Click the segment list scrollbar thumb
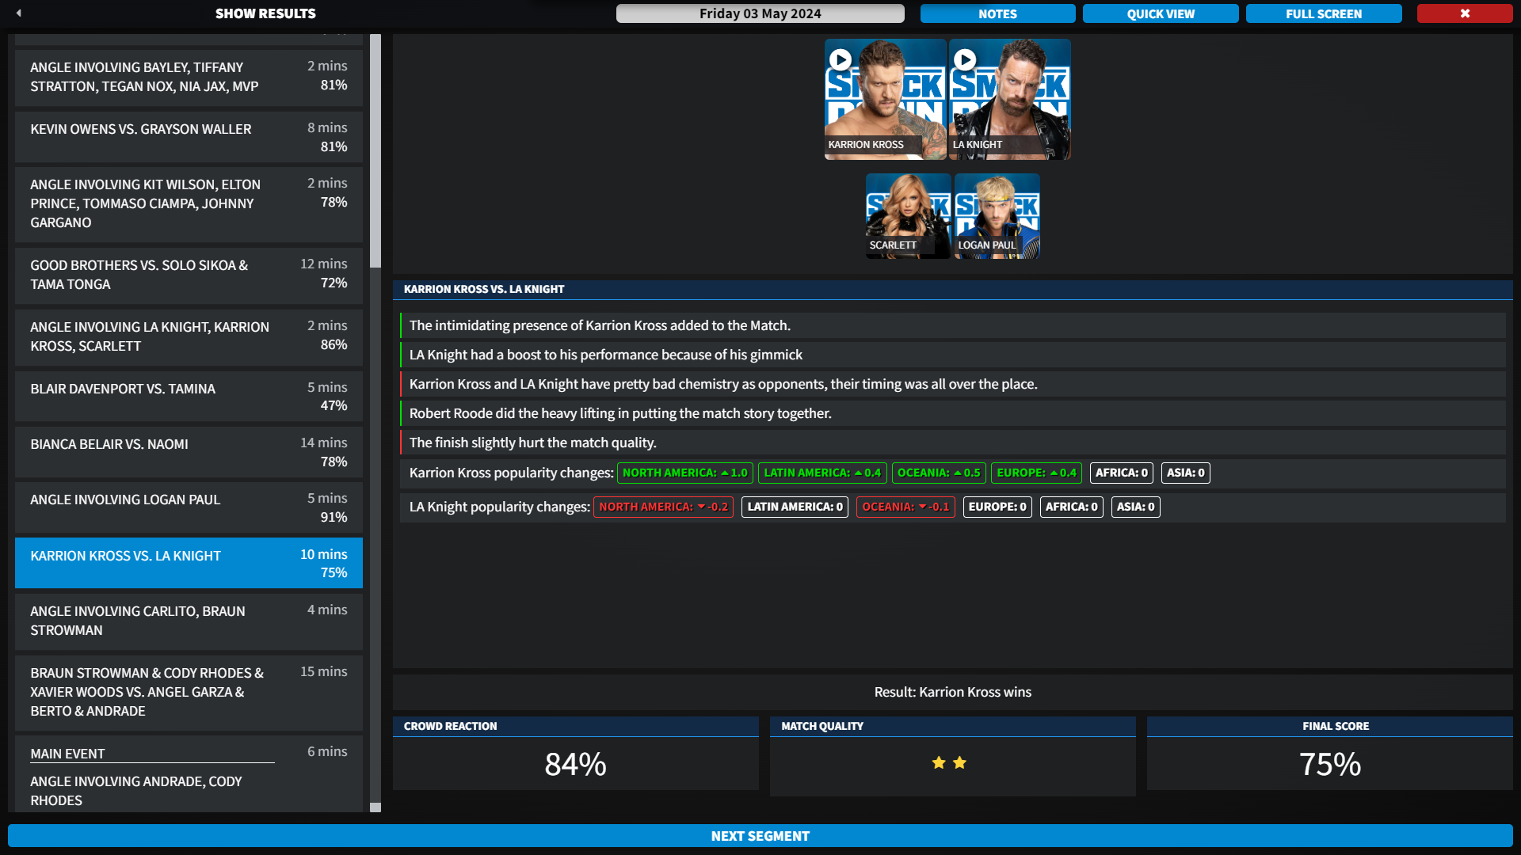 click(x=375, y=150)
